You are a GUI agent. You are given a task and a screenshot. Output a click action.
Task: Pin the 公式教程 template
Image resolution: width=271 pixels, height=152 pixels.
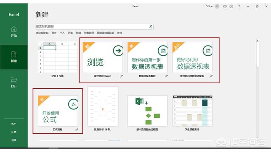point(77,130)
